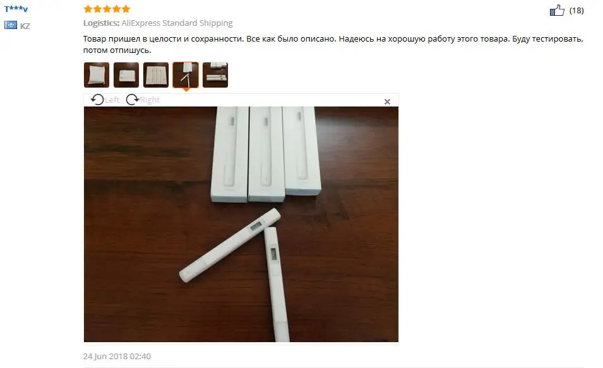Click the review date 24 Jun 2018

click(x=117, y=356)
